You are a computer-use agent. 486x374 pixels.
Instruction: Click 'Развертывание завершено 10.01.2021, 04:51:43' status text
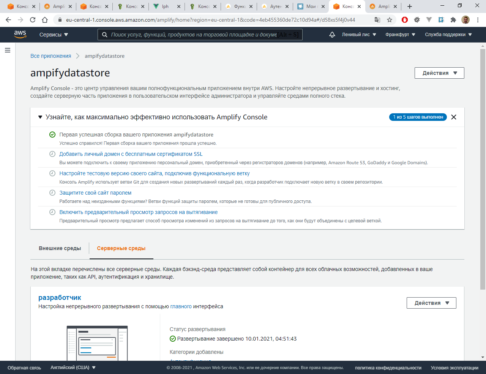237,339
